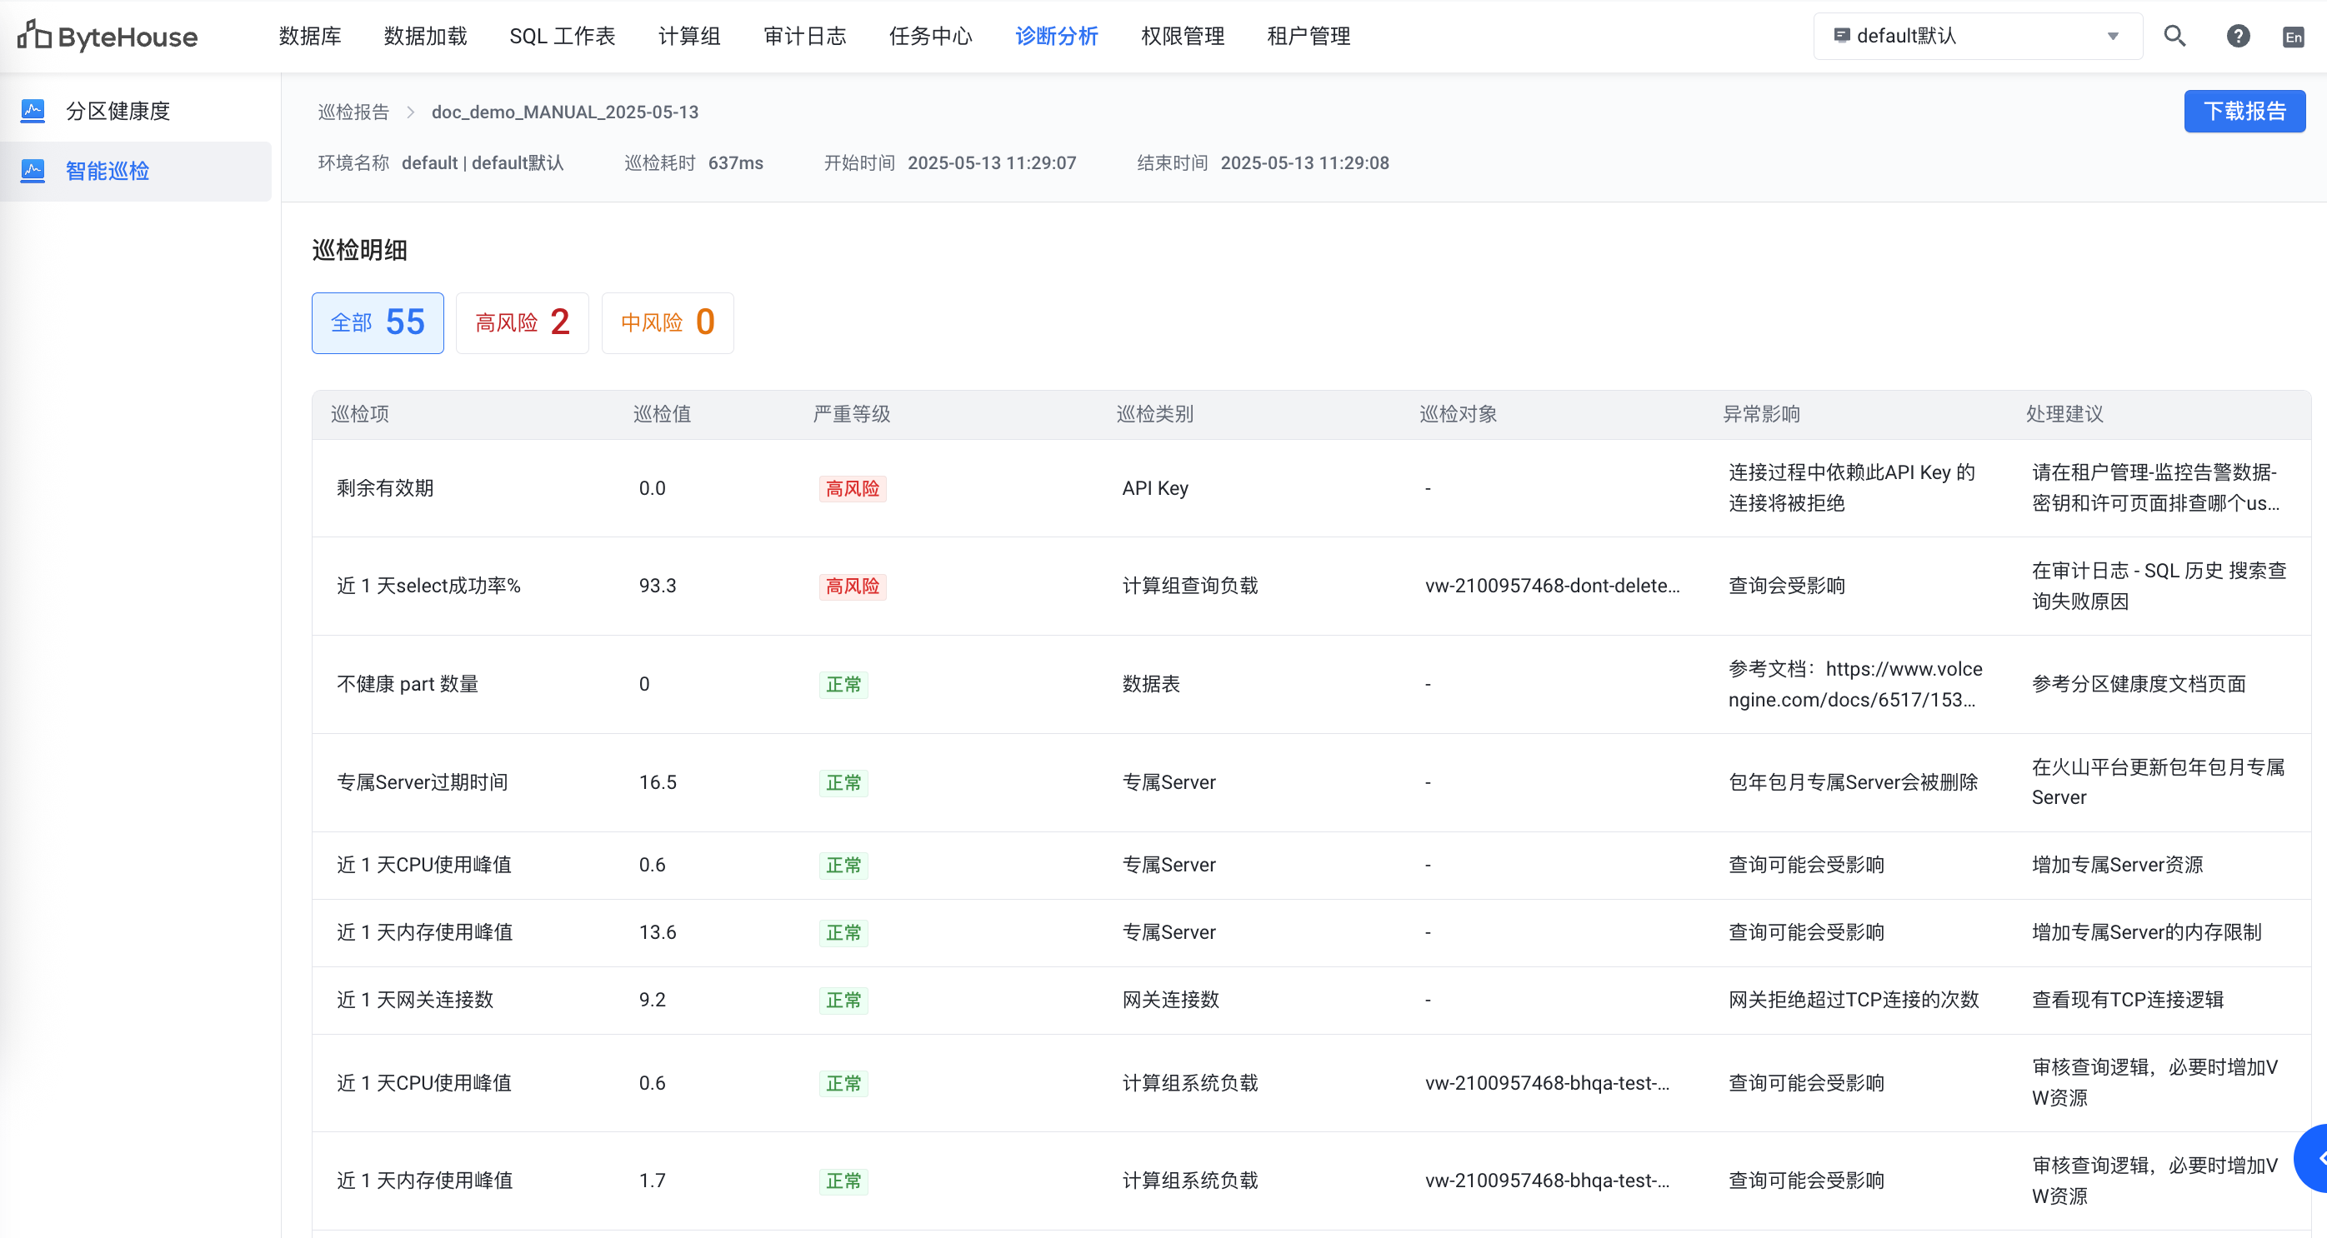Open the 任务中心 menu
Image resolution: width=2327 pixels, height=1238 pixels.
pos(930,36)
